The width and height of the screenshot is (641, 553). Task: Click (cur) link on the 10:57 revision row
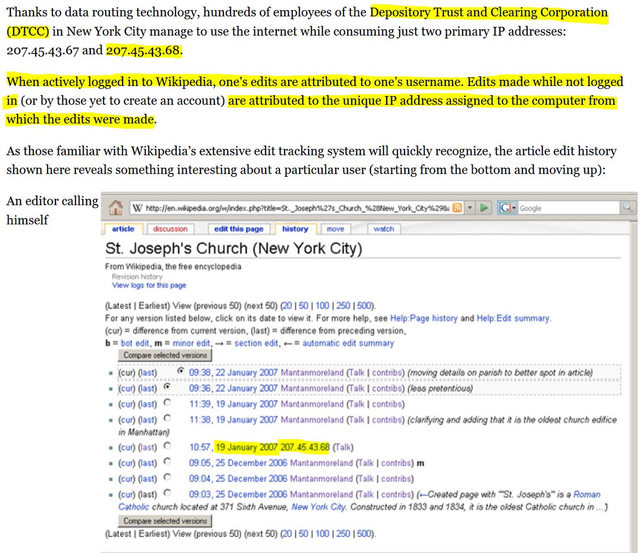coord(127,447)
